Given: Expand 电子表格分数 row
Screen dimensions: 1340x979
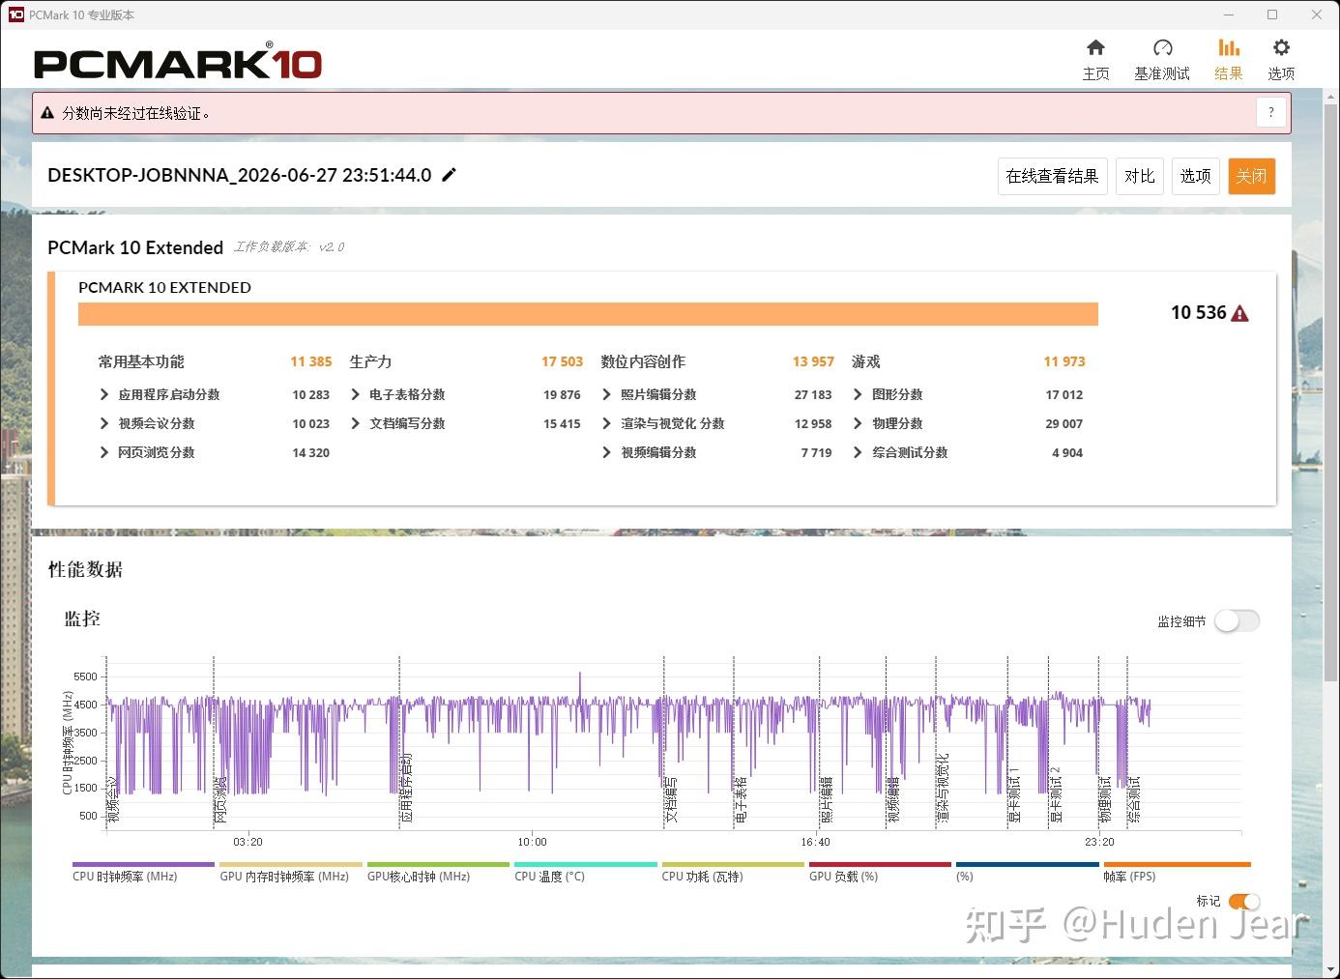Looking at the screenshot, I should (x=356, y=394).
